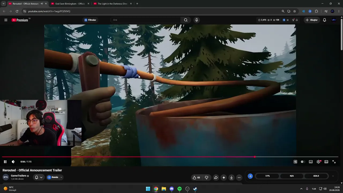
Task: Like the video with 83 likes
Action: point(196,177)
